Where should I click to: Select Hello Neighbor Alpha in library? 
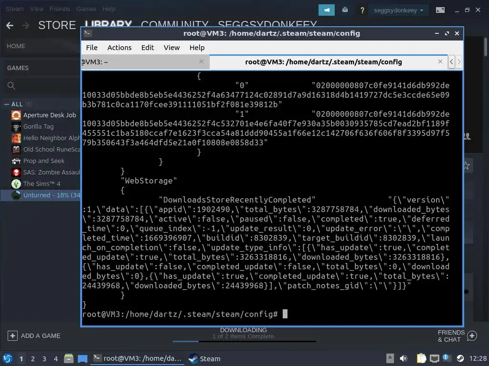(x=52, y=138)
